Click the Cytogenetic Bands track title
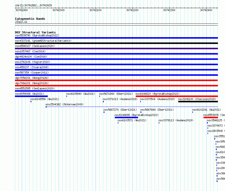225x191 pixels. (30, 19)
